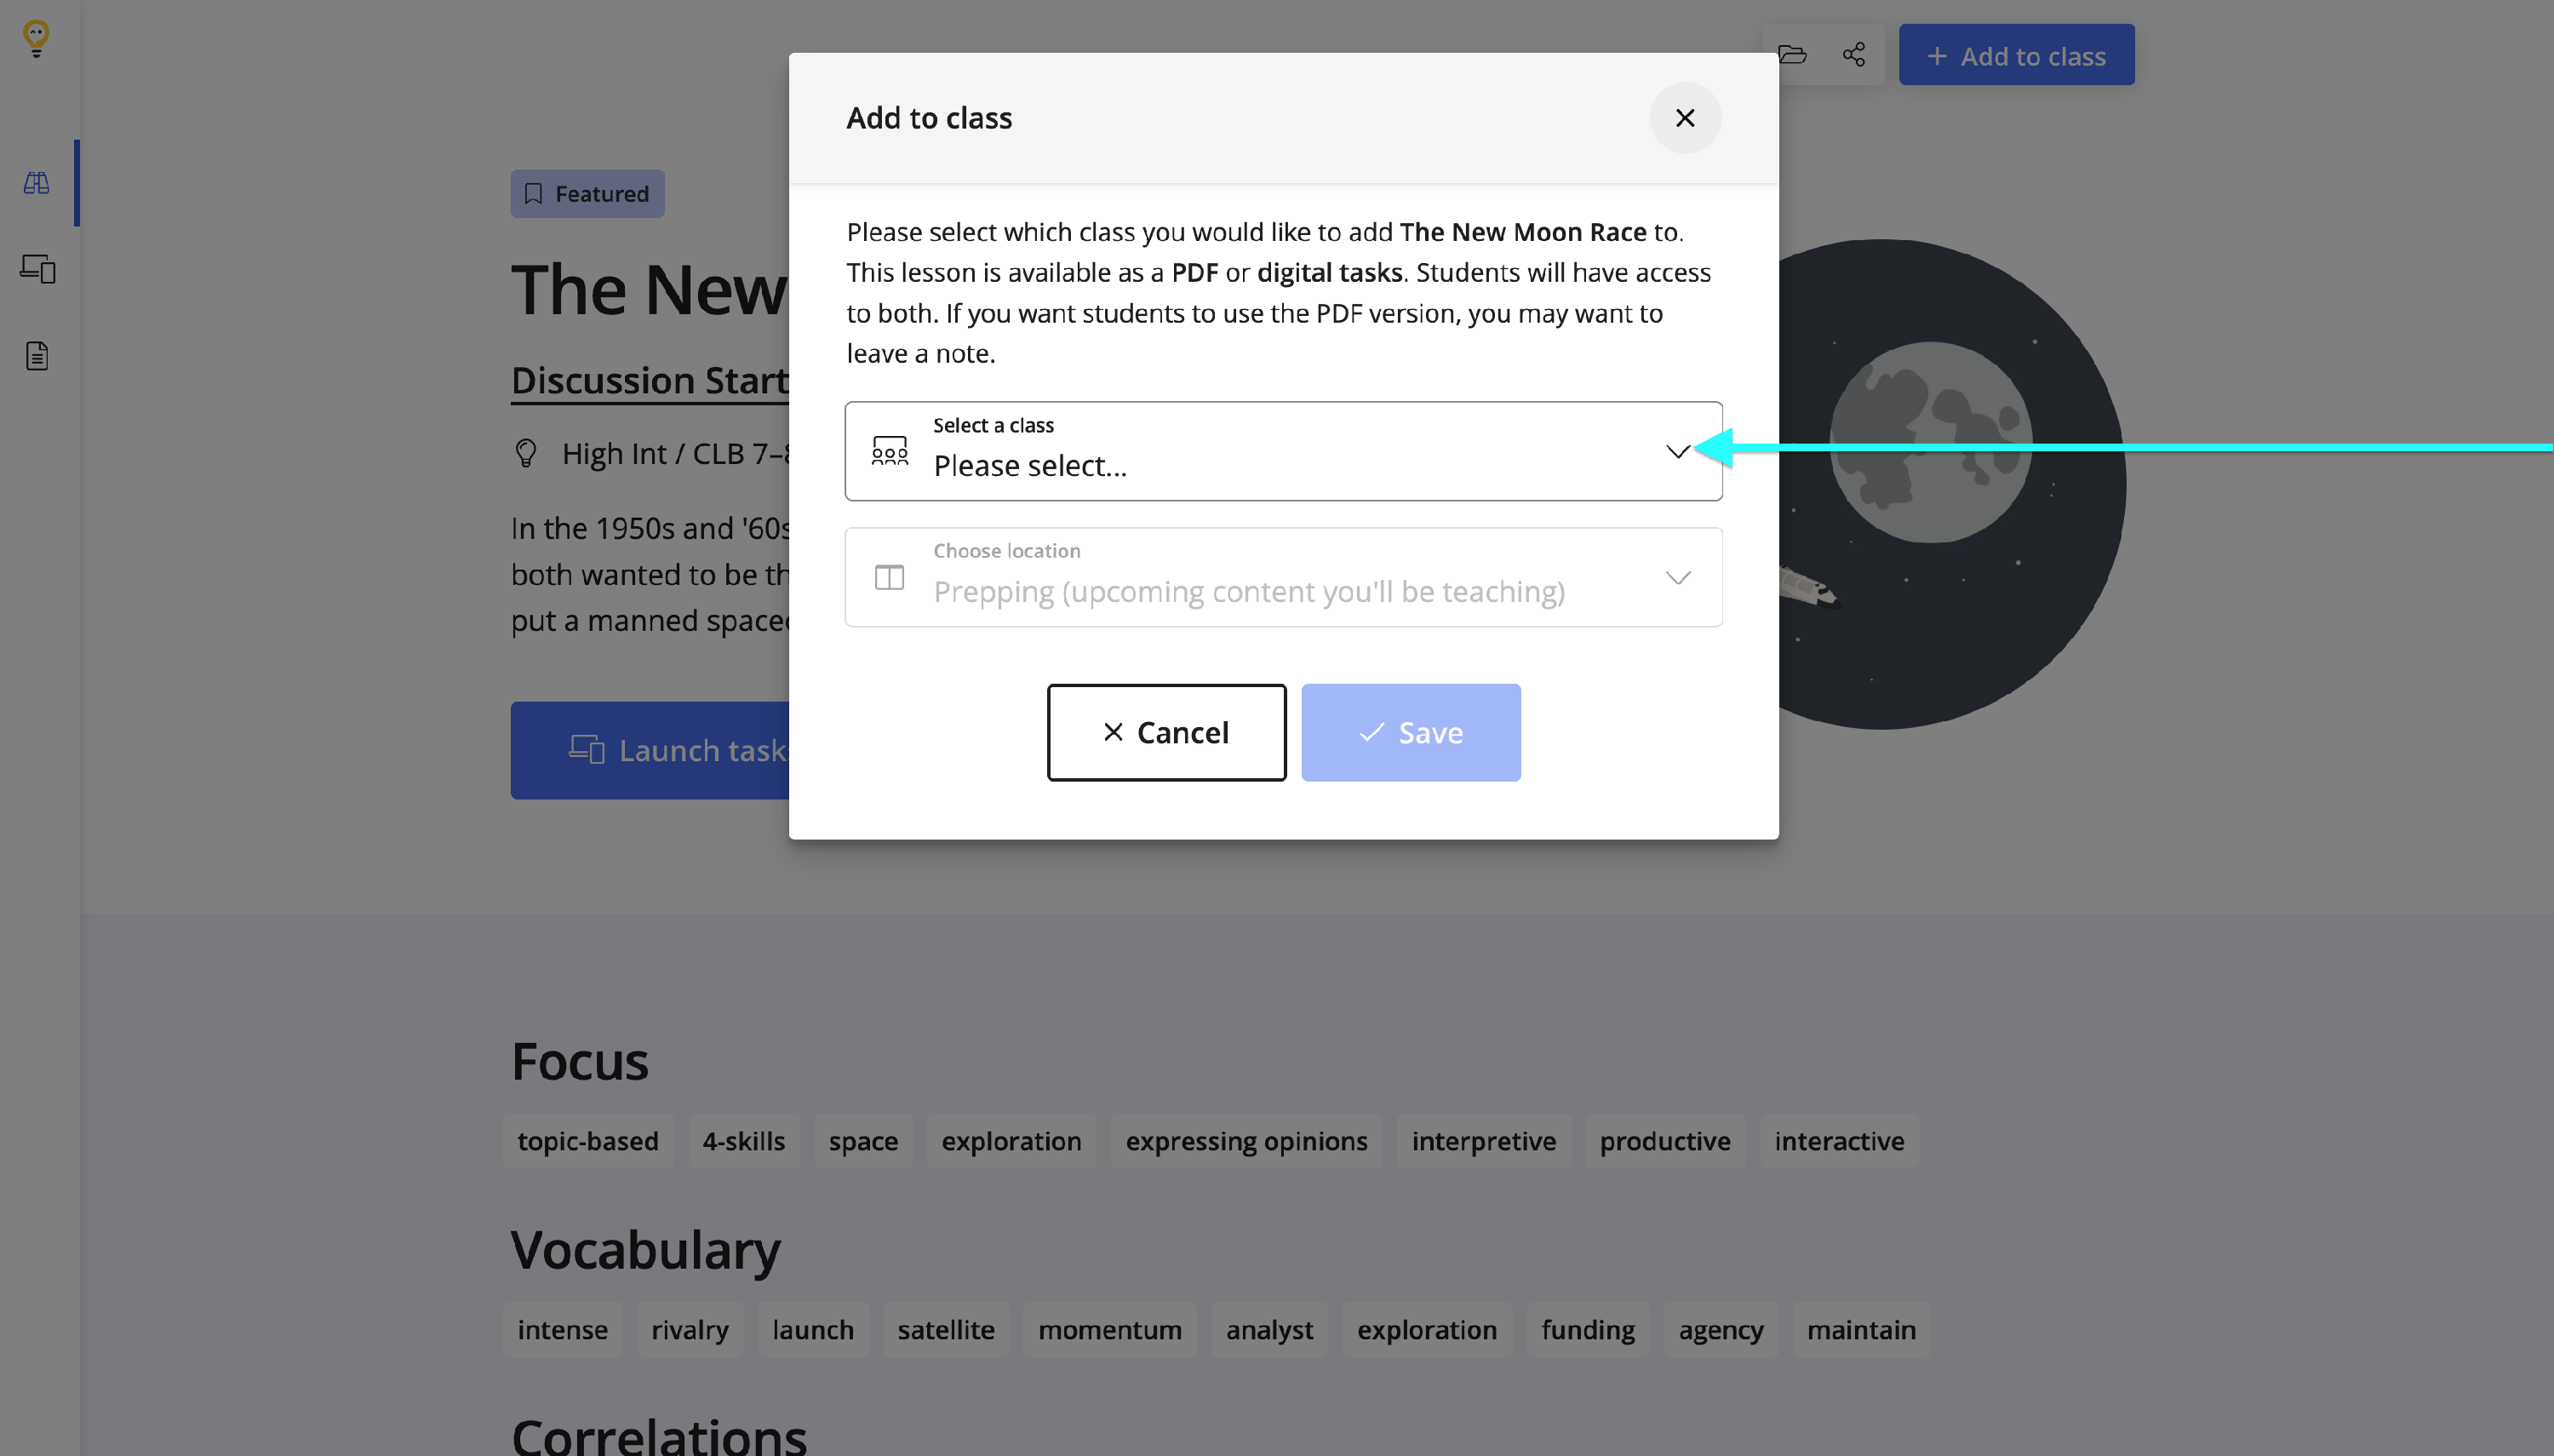The height and width of the screenshot is (1456, 2554).
Task: Click the class group icon in selector
Action: click(889, 451)
